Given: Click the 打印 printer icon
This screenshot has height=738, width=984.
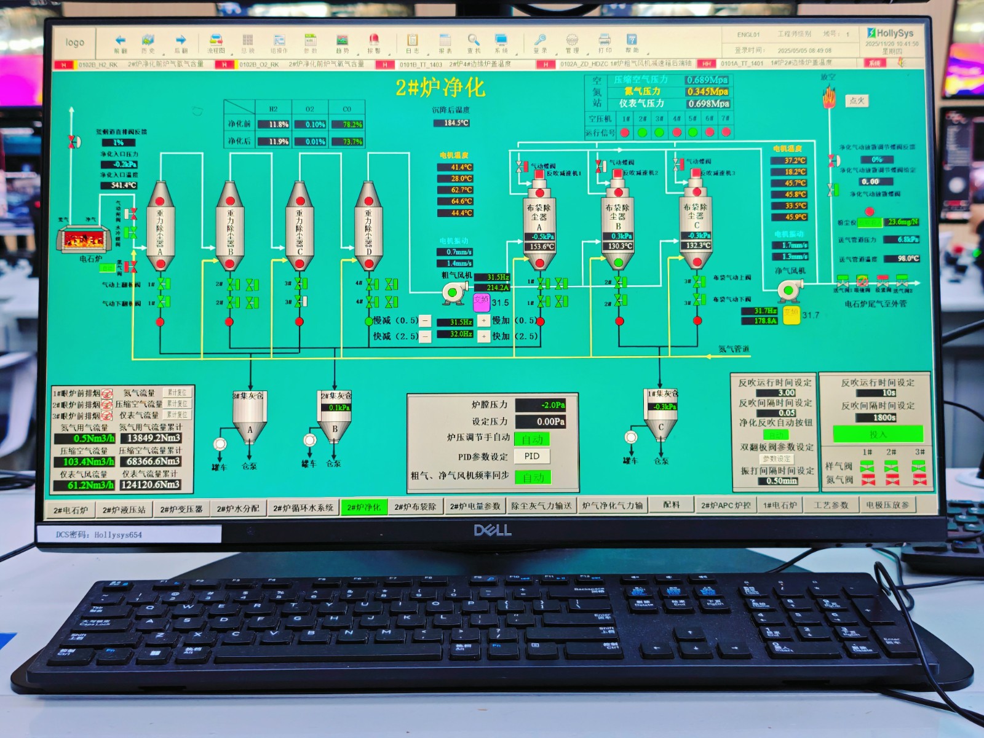Looking at the screenshot, I should click(605, 41).
